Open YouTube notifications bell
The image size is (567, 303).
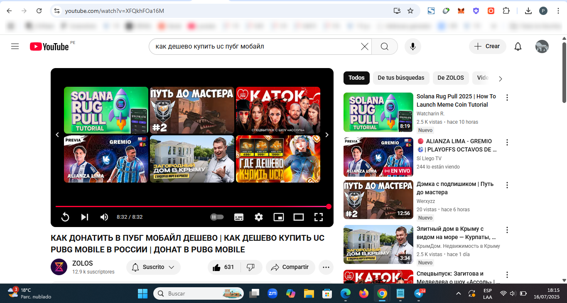click(x=518, y=46)
